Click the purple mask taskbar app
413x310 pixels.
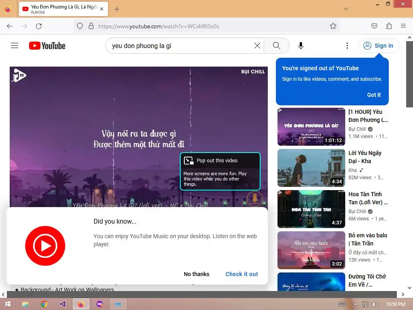[100, 304]
